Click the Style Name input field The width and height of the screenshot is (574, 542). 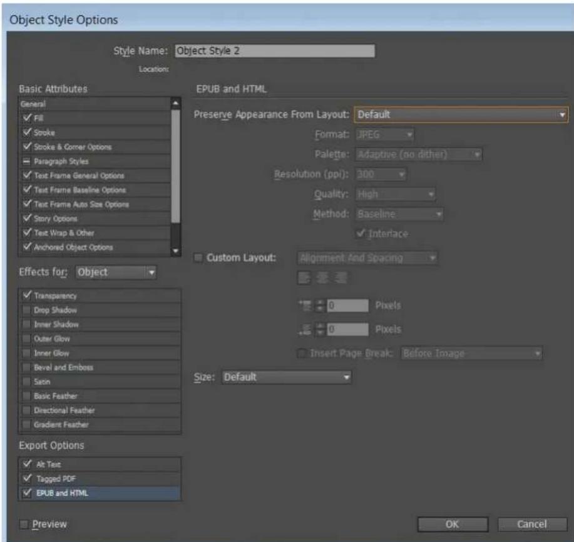tap(275, 51)
